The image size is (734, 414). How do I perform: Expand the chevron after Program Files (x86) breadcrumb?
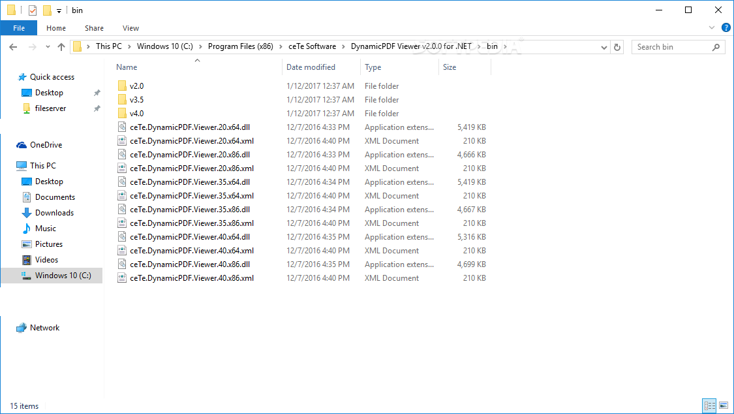click(x=281, y=47)
